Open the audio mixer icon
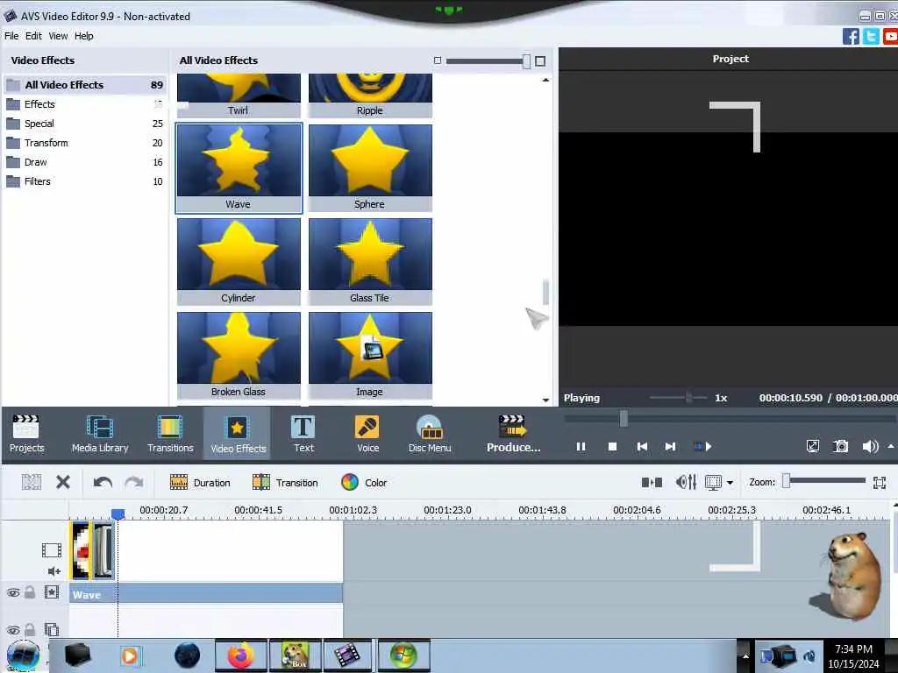898x673 pixels. click(686, 483)
